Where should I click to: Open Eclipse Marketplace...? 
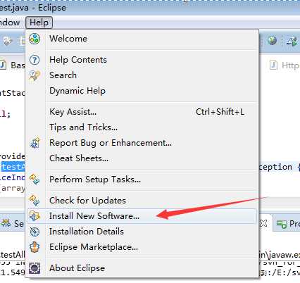(x=142, y=247)
